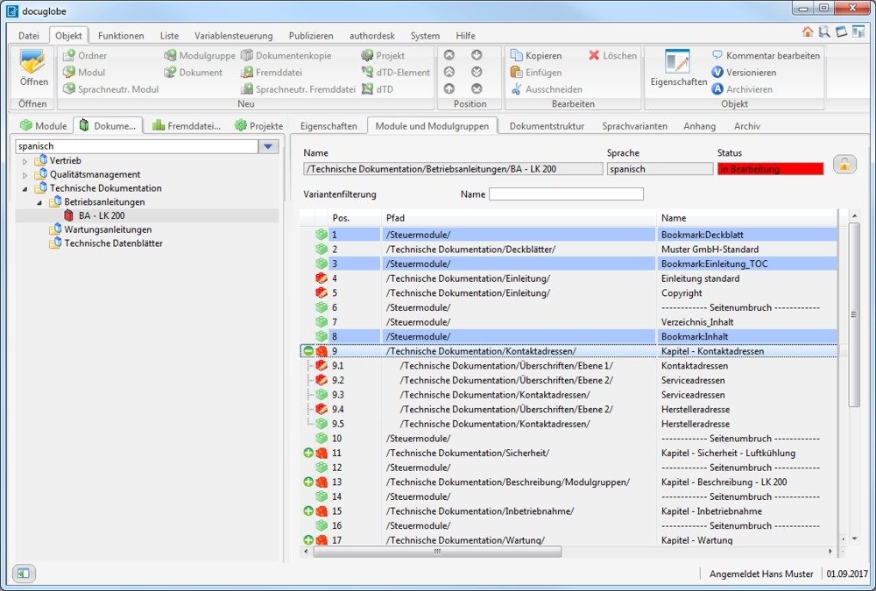Collapse row 9 Kapitel - Kontaktadressen
876x591 pixels.
pyautogui.click(x=308, y=351)
